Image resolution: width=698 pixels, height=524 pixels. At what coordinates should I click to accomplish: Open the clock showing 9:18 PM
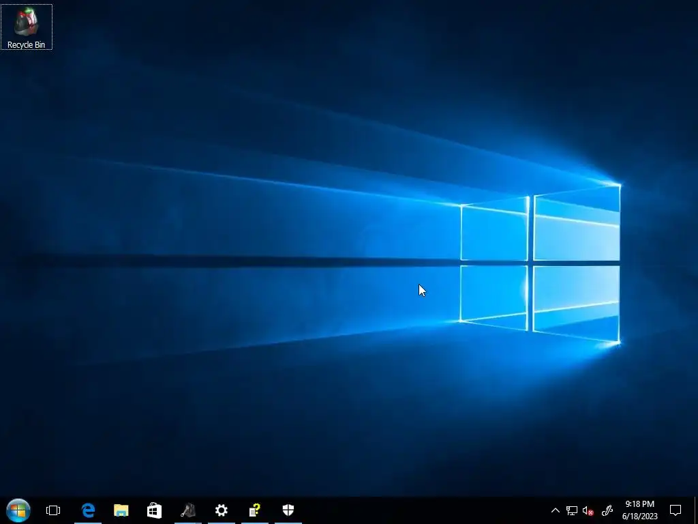[639, 510]
